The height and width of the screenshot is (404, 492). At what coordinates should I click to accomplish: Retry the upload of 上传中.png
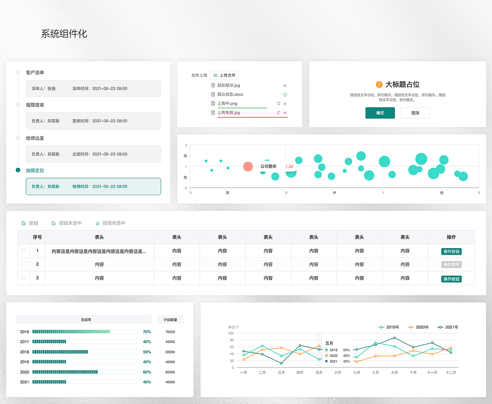279,104
